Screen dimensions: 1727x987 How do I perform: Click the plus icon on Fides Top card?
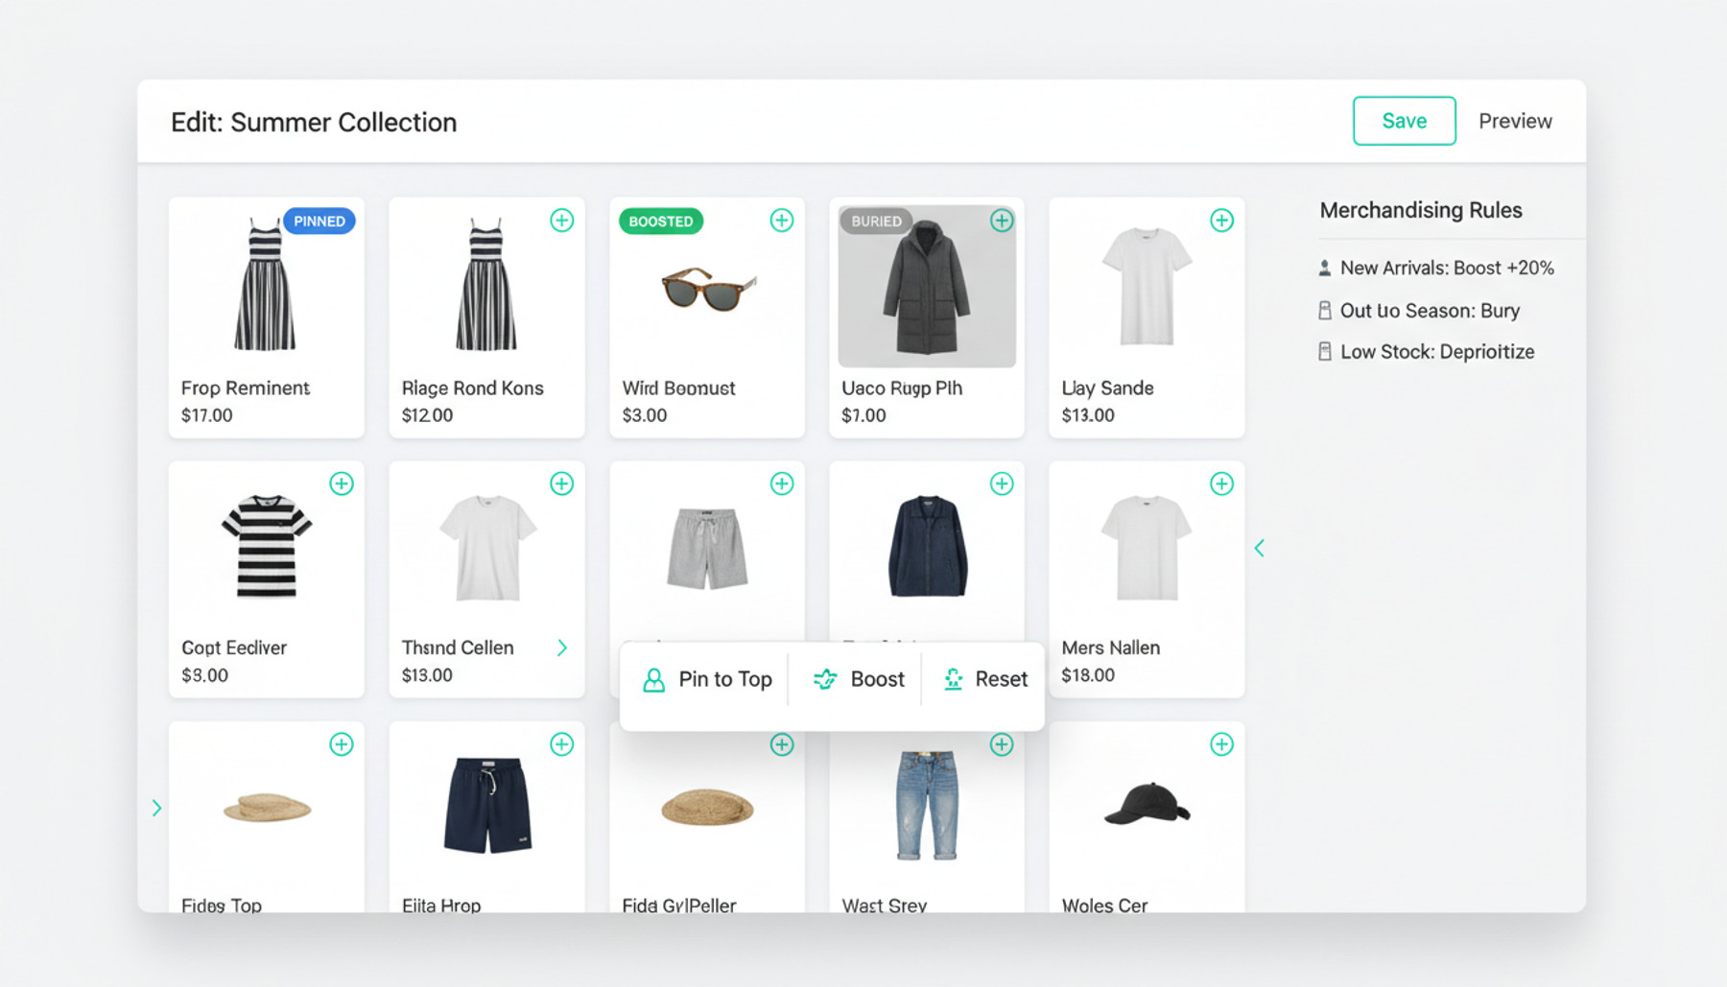342,744
